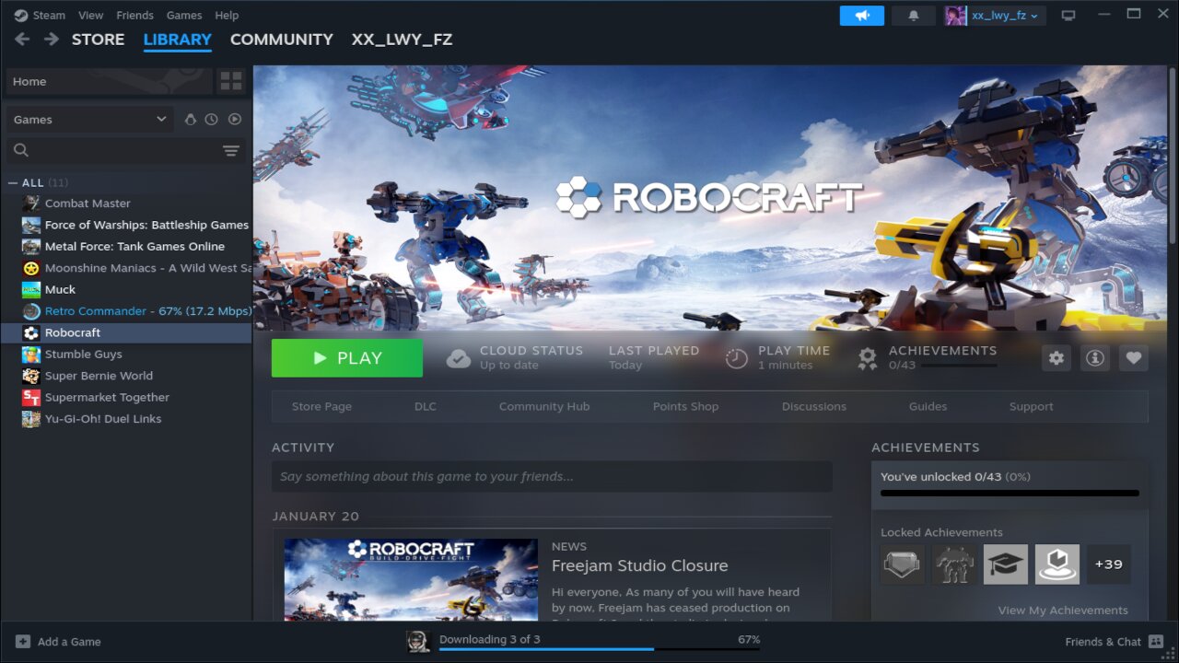Click the Home button in sidebar

click(x=109, y=81)
